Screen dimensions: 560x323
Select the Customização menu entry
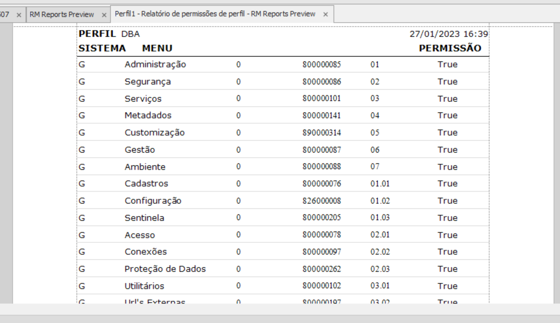pos(155,133)
